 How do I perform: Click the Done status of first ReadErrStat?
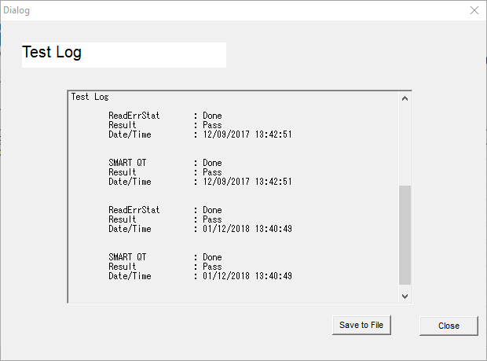(x=212, y=116)
